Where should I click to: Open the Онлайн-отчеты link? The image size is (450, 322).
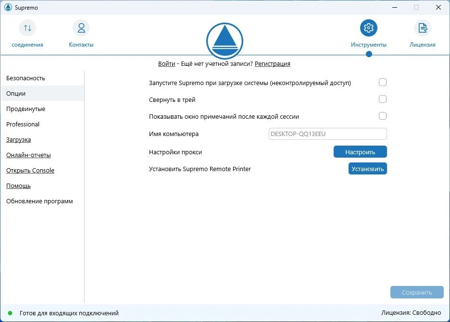tap(29, 155)
